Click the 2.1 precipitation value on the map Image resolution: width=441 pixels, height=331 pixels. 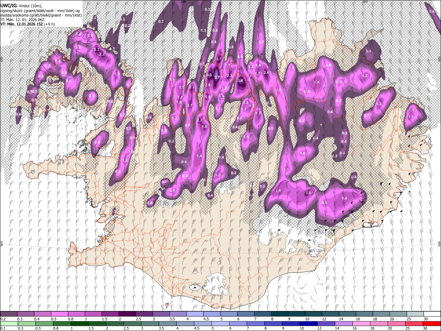190,105
